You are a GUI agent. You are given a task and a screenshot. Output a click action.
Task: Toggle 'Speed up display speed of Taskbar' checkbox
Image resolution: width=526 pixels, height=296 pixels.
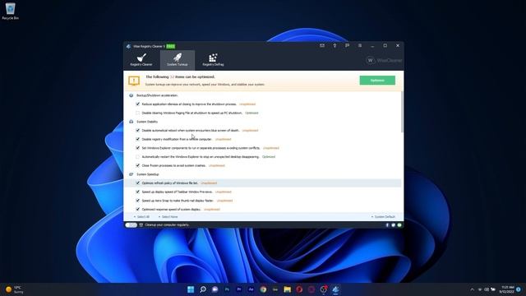click(x=137, y=192)
